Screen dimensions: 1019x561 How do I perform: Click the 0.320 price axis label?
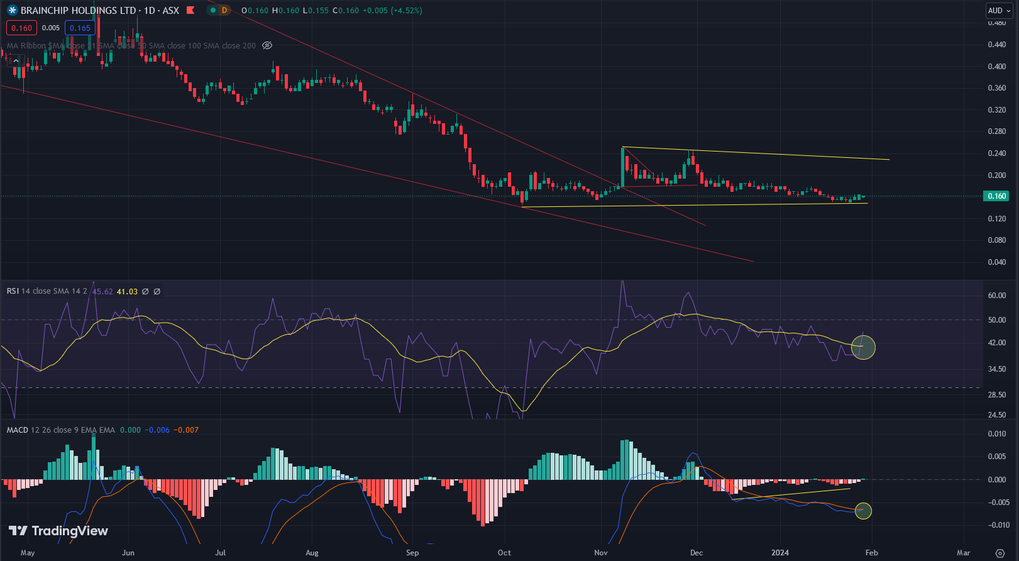[997, 110]
